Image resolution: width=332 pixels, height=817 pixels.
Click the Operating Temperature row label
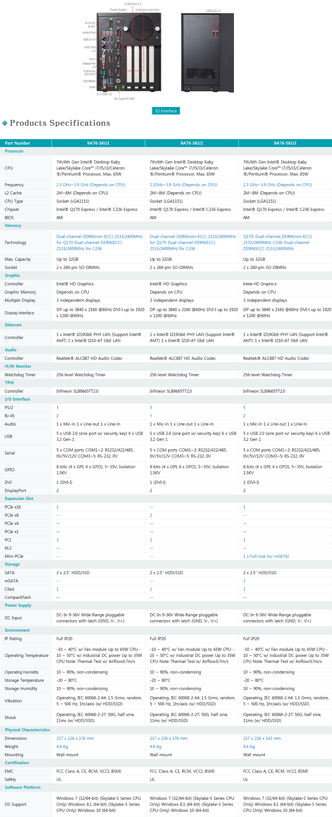pyautogui.click(x=26, y=656)
